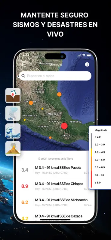
Task: Click the legend entry ≥ 8.0
Action: point(98,183)
